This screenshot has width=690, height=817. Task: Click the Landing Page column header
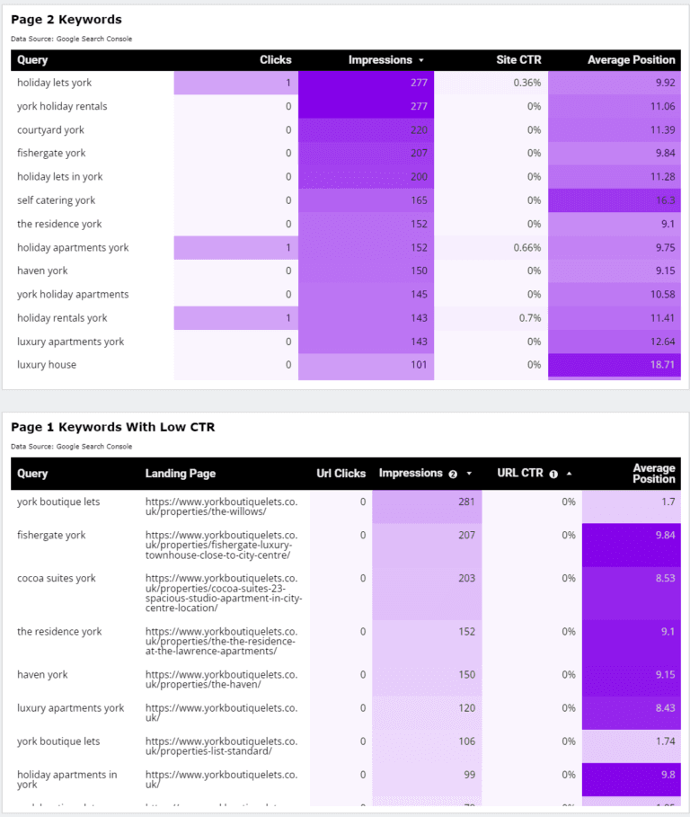coord(181,474)
